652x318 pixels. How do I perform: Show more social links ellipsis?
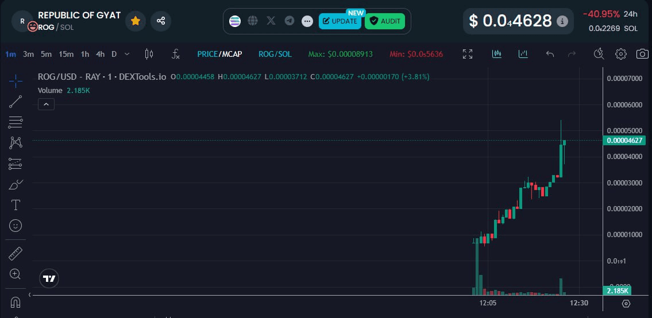[x=307, y=21]
